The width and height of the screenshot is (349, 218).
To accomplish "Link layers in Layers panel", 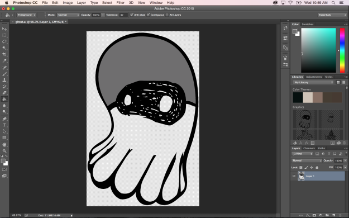I will pos(301,215).
